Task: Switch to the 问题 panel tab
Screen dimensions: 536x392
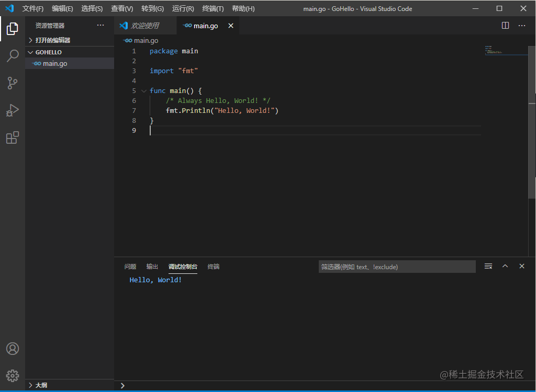Action: coord(130,267)
